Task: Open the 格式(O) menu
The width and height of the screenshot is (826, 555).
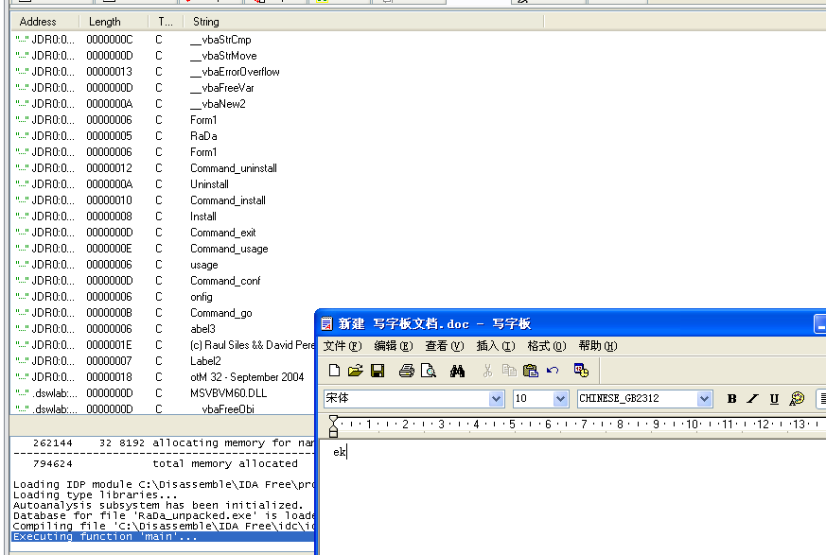Action: 547,346
